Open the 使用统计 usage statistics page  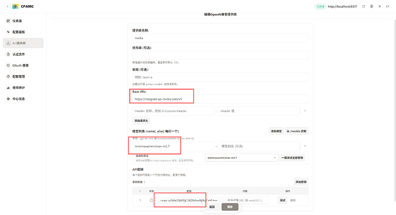[23, 87]
